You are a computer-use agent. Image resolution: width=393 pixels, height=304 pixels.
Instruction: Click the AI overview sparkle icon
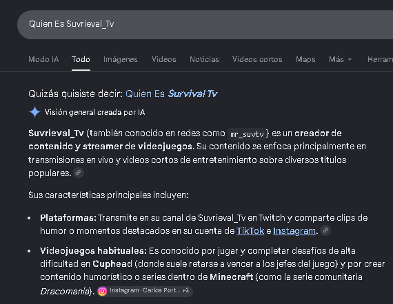(34, 112)
